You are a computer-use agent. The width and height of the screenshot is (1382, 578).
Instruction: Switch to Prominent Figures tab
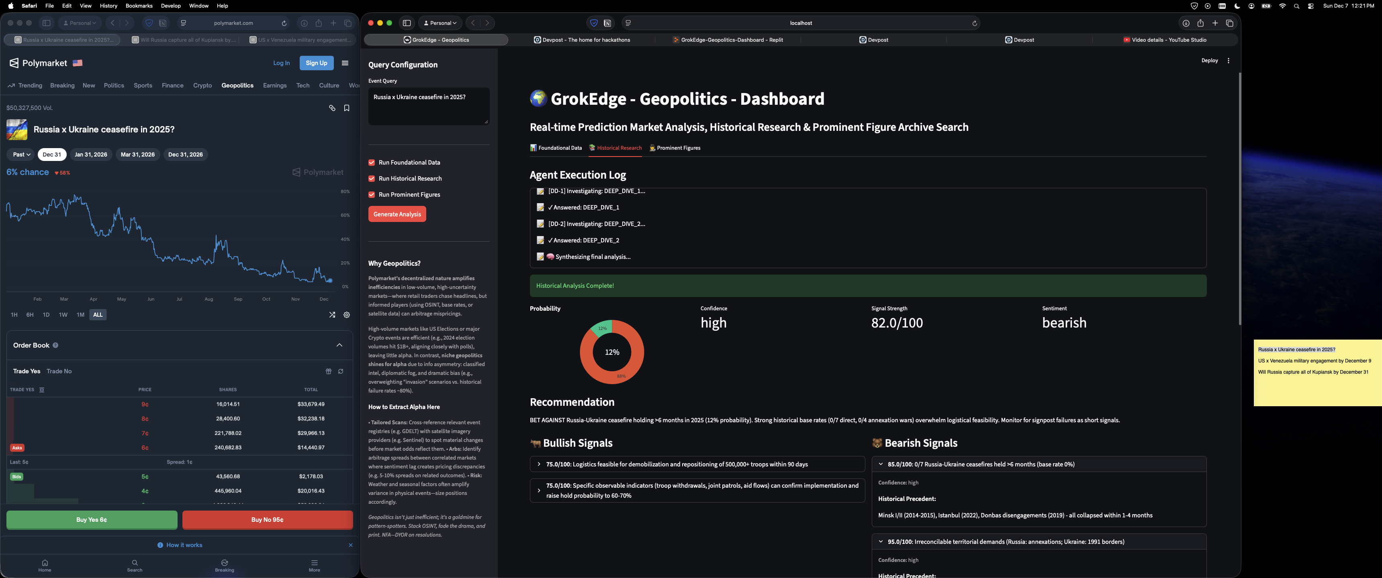675,148
